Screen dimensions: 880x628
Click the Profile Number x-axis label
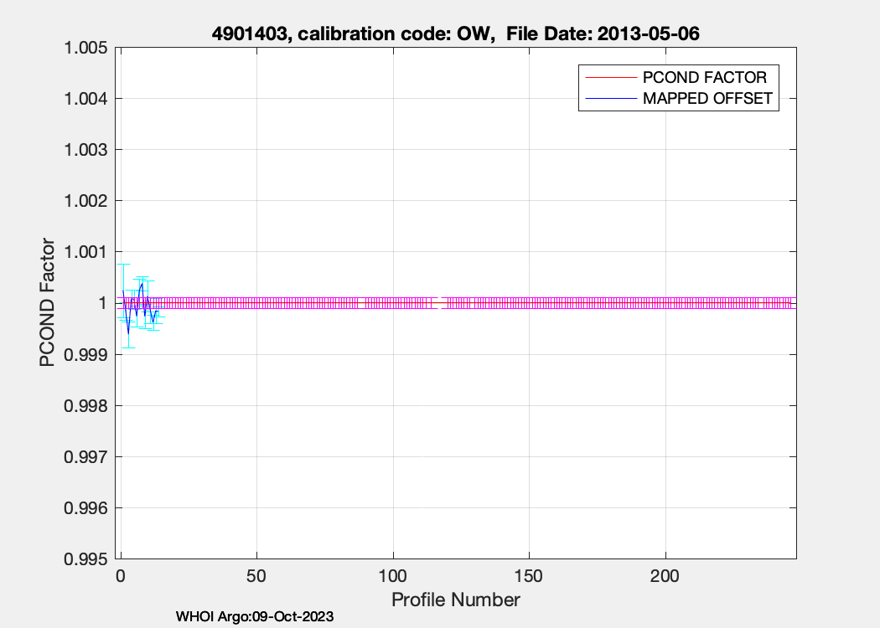455,600
